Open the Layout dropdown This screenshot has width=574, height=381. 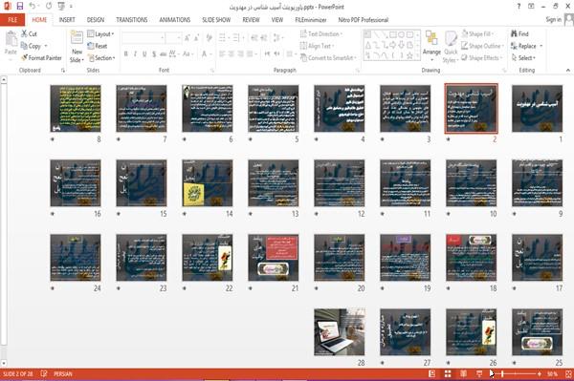(x=100, y=34)
